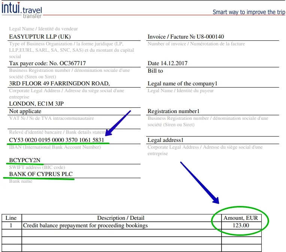Click the BANK OF CYPRUS PLC bank name
Viewport: 286px width, 252px height.
(x=41, y=174)
